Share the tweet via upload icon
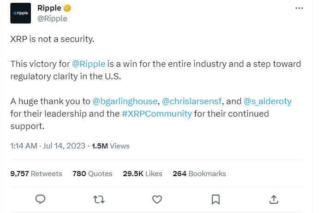323x213 pixels. coord(274,199)
